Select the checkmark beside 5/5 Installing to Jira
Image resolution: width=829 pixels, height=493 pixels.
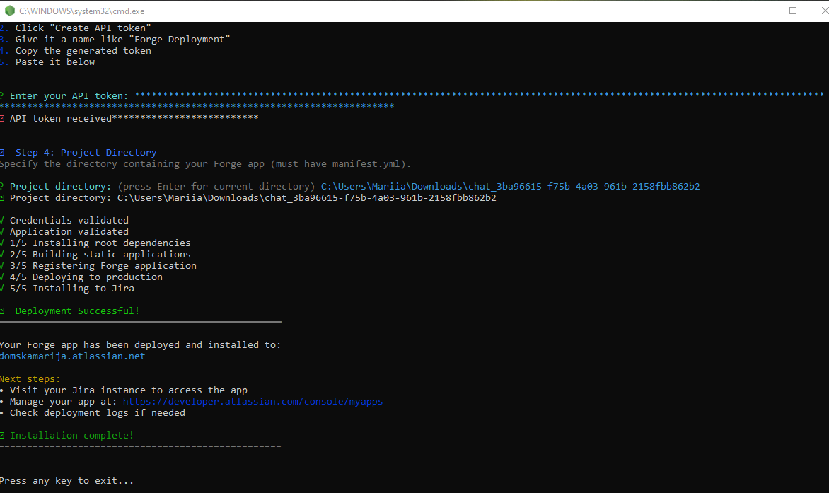[x=3, y=288]
